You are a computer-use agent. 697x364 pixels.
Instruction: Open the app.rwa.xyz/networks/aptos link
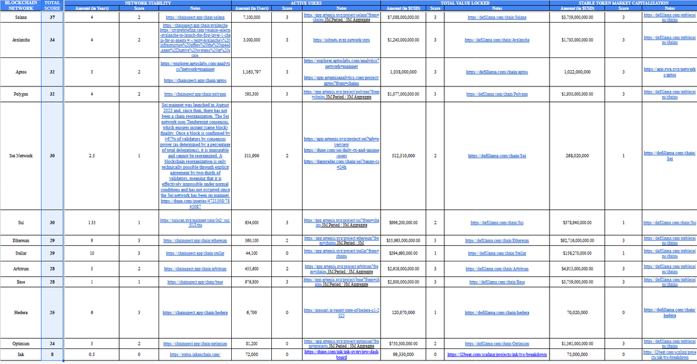(x=669, y=72)
